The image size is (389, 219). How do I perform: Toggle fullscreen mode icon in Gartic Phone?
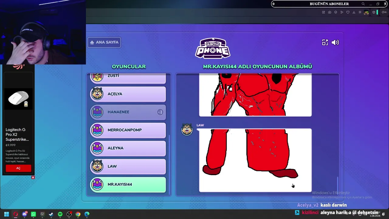[325, 43]
